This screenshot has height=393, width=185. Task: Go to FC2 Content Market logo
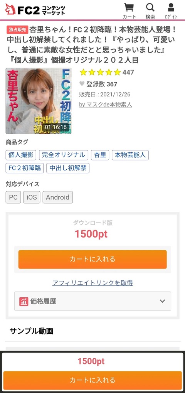35,10
